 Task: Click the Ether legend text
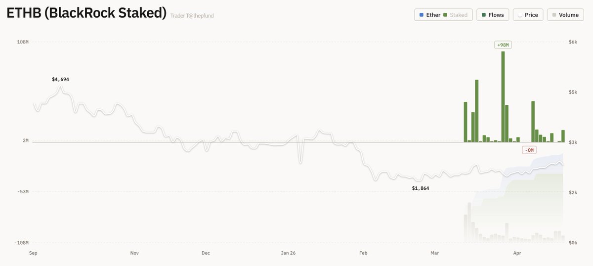pyautogui.click(x=433, y=15)
